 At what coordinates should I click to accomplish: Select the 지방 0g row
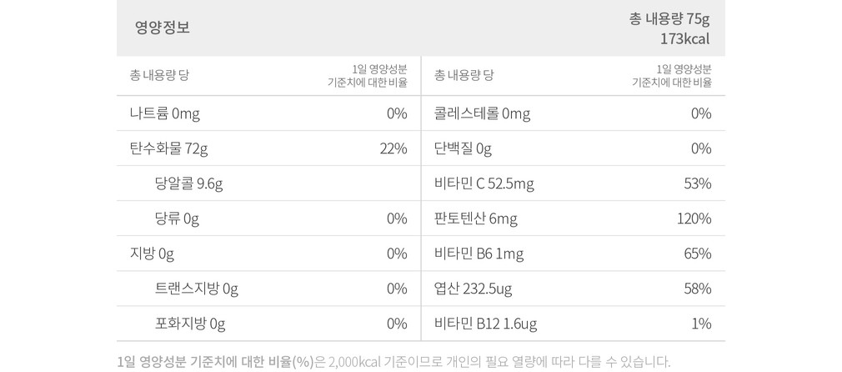tap(152, 254)
